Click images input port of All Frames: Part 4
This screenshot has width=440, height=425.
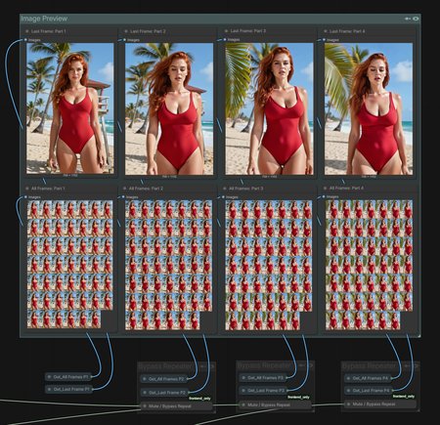(324, 196)
